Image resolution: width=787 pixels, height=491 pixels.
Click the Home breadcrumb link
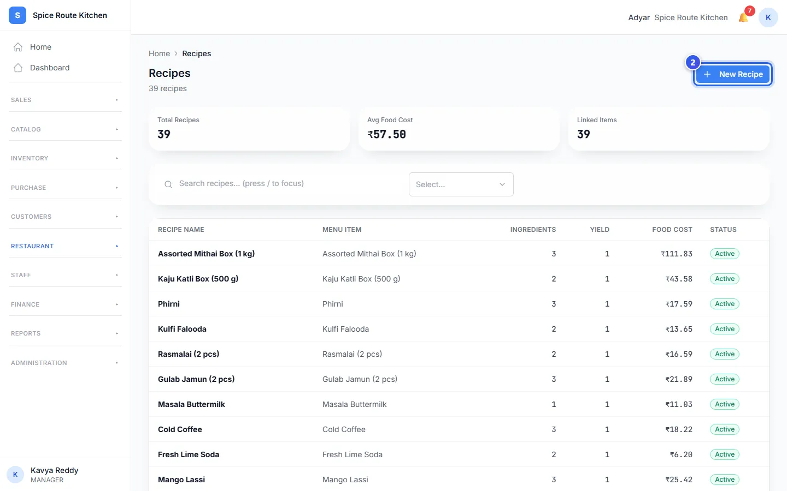click(159, 53)
